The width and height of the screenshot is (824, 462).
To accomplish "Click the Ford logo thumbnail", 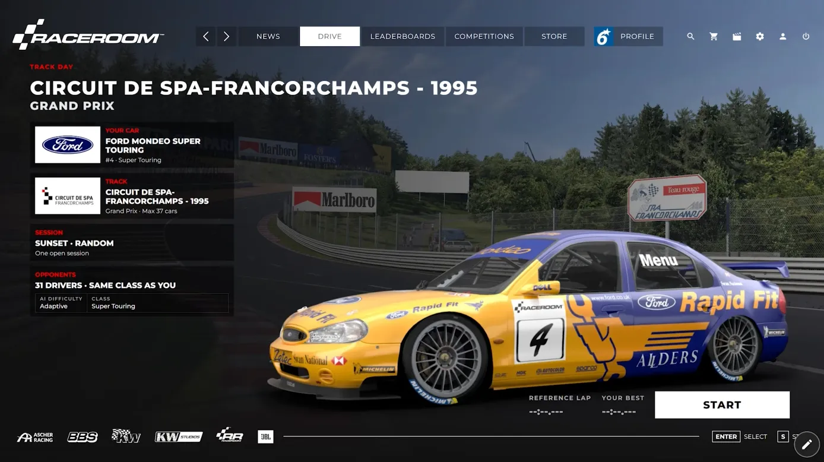I will coord(68,145).
